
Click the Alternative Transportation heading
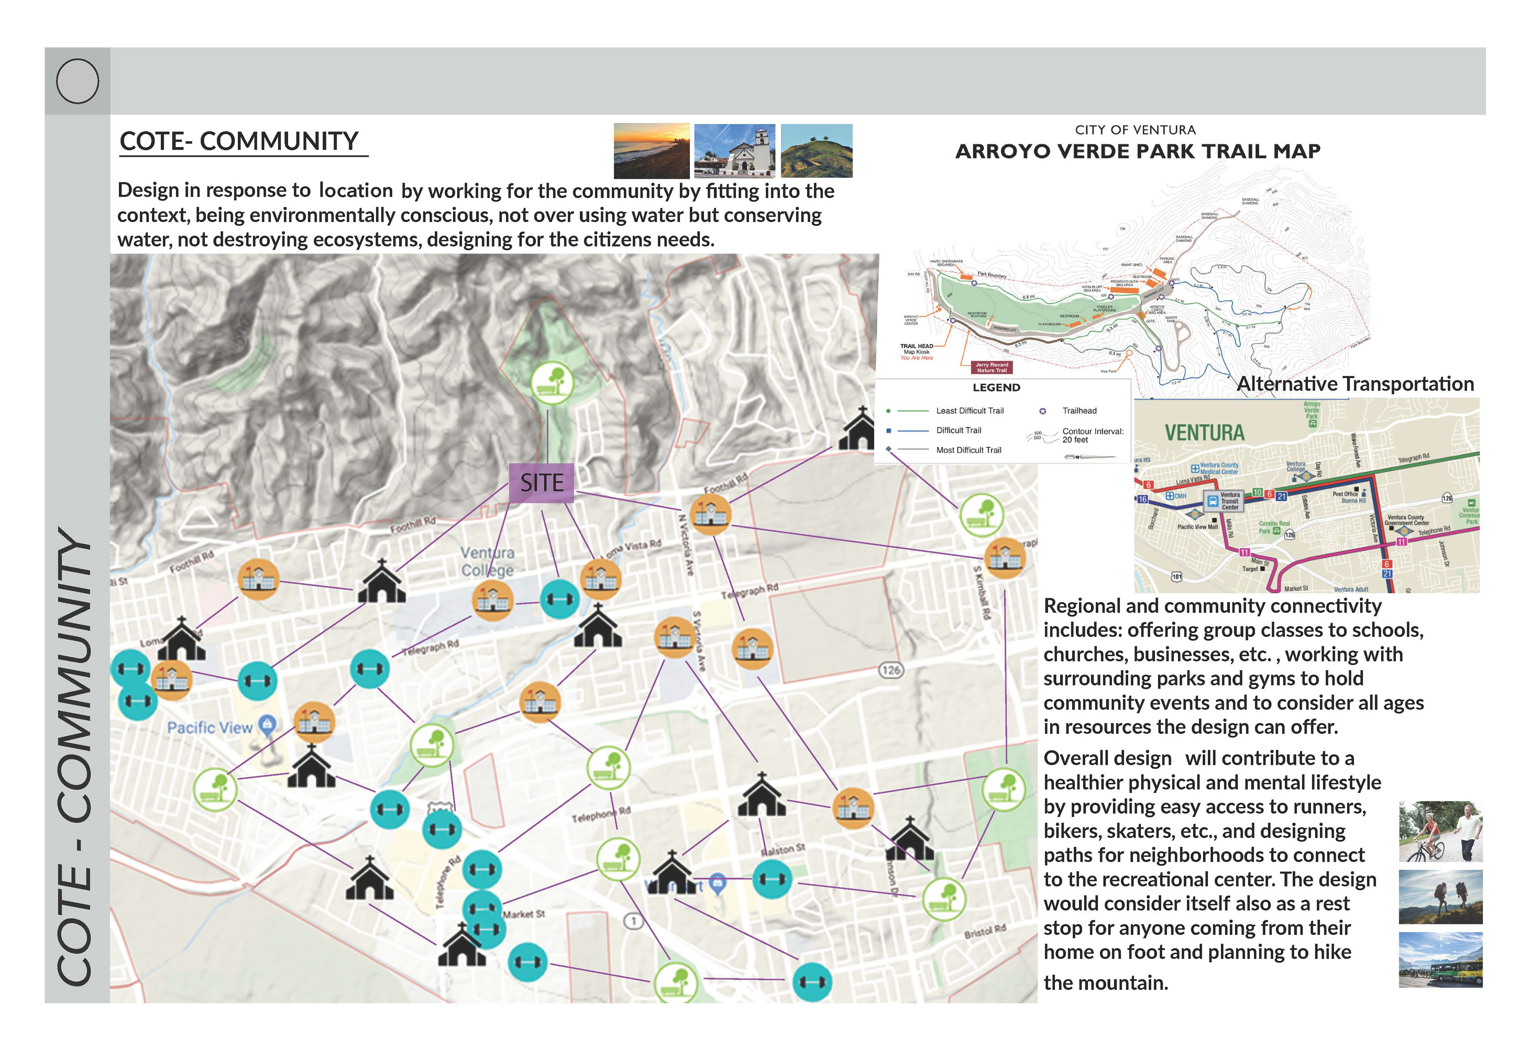[x=1355, y=384]
